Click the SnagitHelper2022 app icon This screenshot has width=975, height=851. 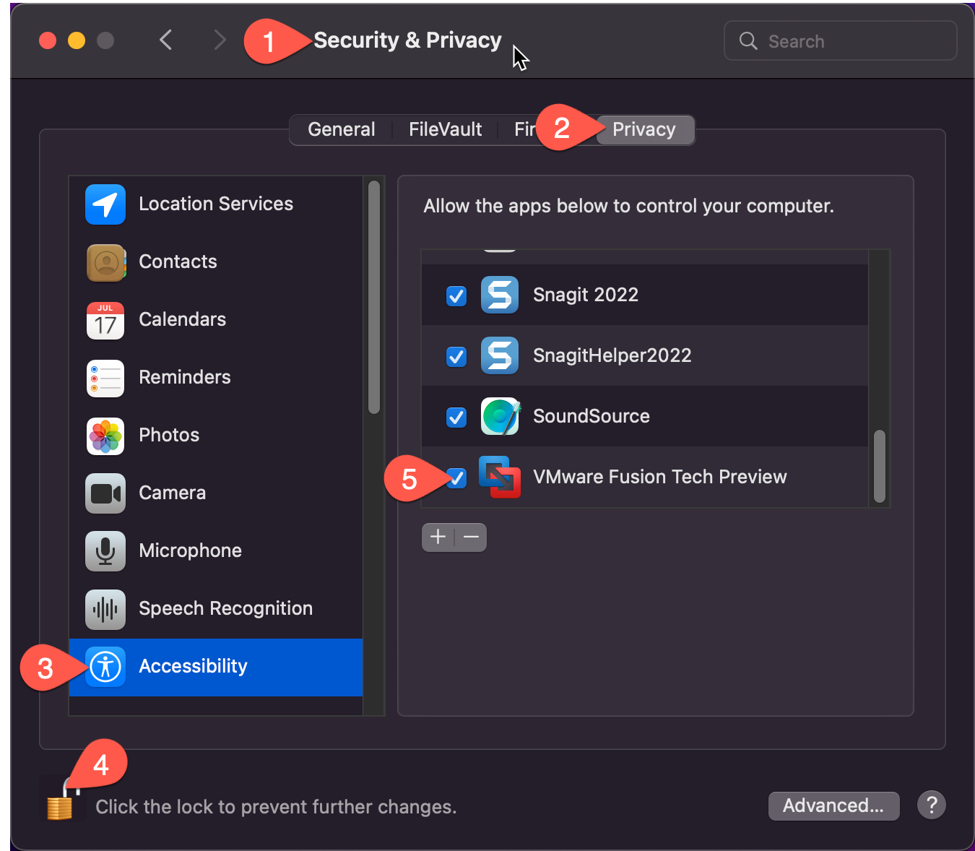500,355
